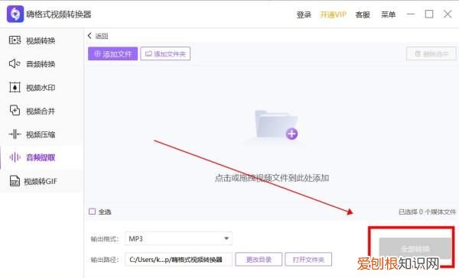459x278 pixels.
Task: Click the 更改目录 button
Action: coord(259,260)
